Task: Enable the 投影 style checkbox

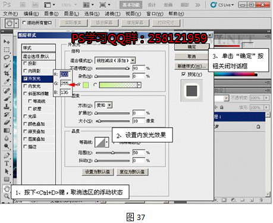Action: pyautogui.click(x=25, y=63)
